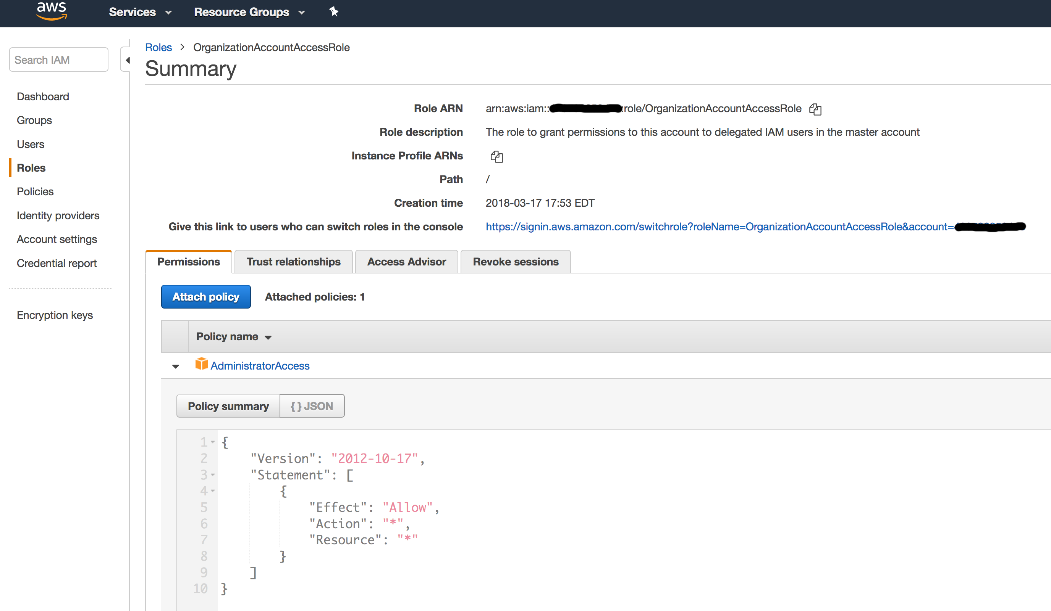Open the Access Advisor tab
The image size is (1051, 611).
tap(406, 262)
